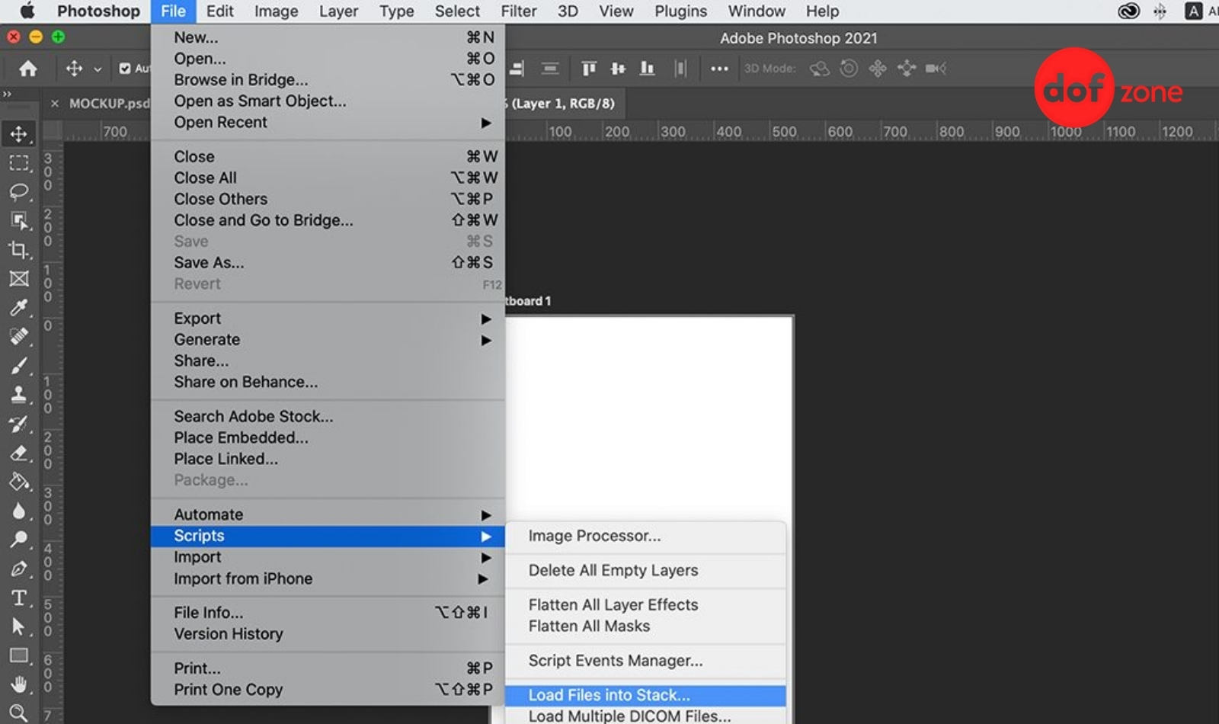The width and height of the screenshot is (1219, 724).
Task: Click the Align top edges icon
Action: click(x=589, y=69)
